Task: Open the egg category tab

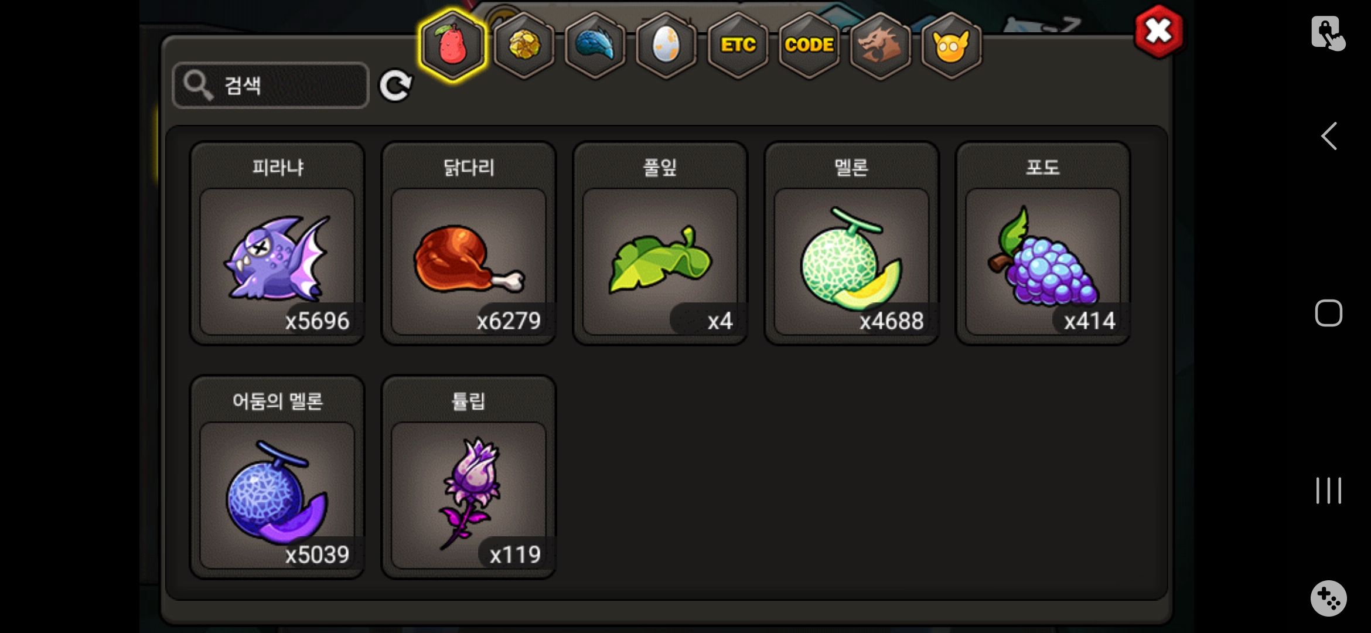Action: click(x=666, y=45)
